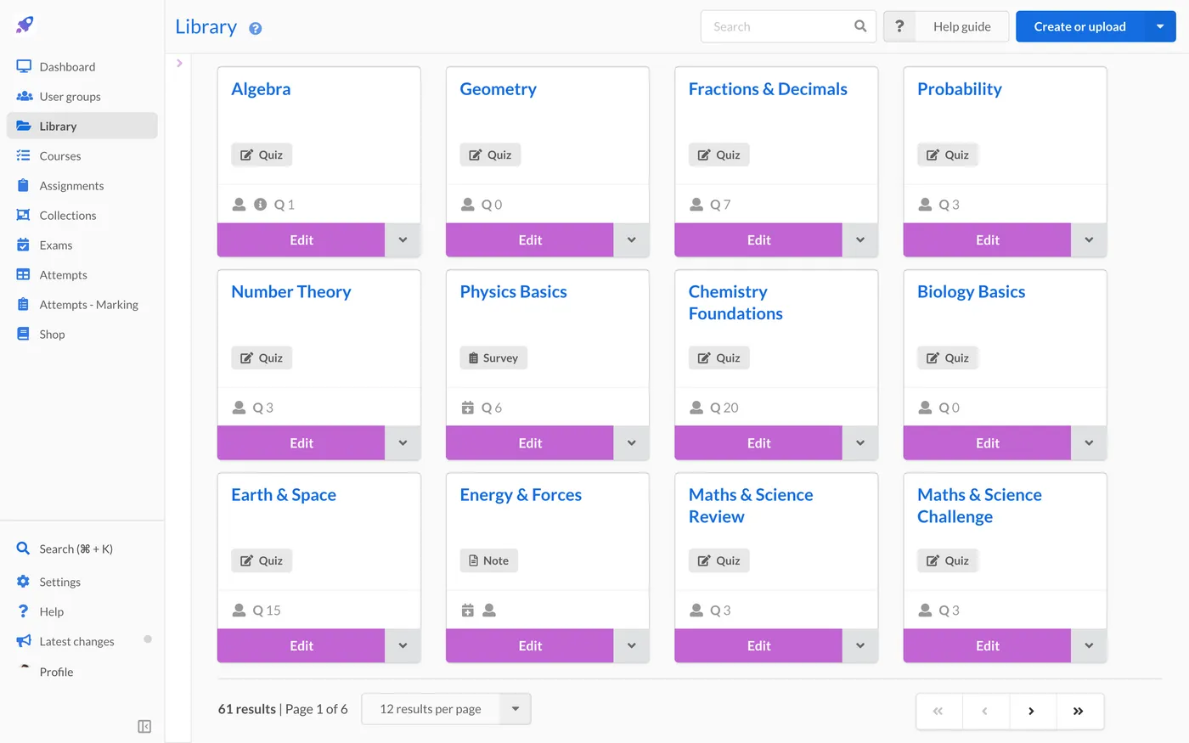
Task: Expand options arrow beside Geometry Edit button
Action: point(631,240)
